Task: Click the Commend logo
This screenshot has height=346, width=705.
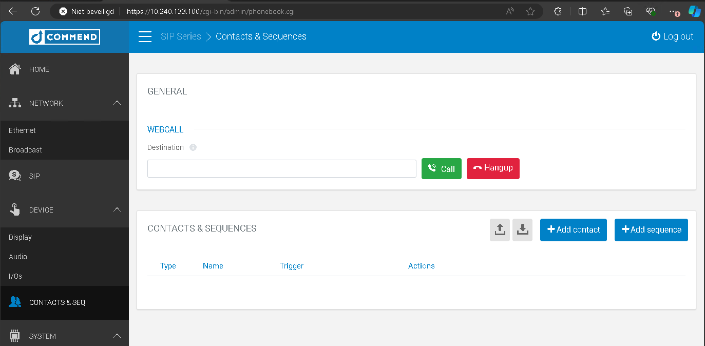Action: pos(65,36)
